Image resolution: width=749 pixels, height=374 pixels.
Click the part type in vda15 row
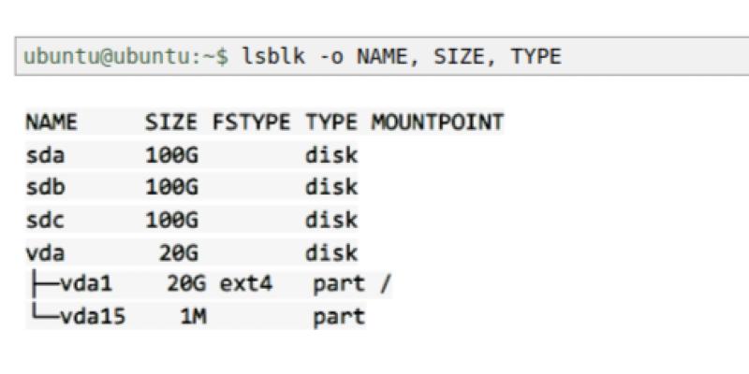338,317
